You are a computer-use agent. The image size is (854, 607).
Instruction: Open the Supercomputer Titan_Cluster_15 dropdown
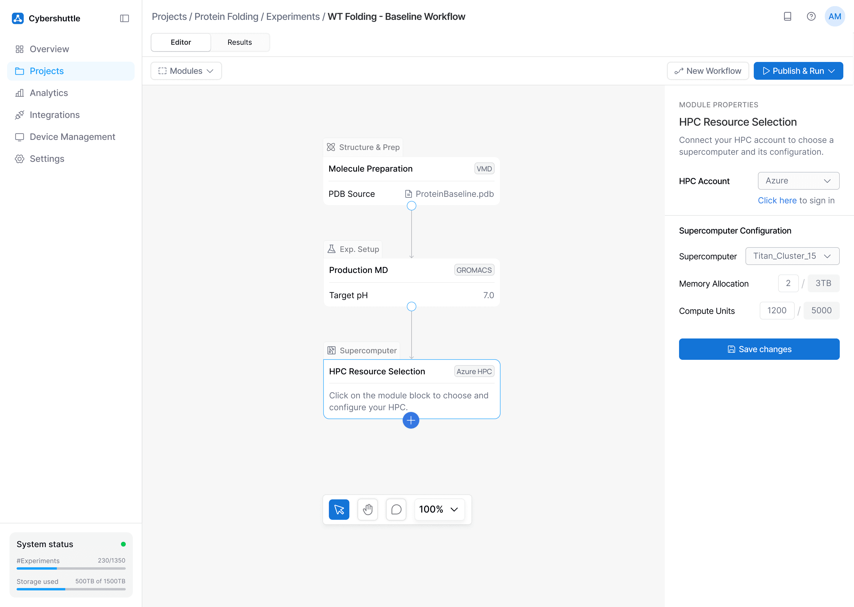pyautogui.click(x=792, y=256)
